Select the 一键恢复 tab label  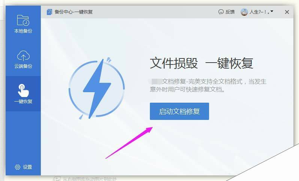click(x=23, y=101)
